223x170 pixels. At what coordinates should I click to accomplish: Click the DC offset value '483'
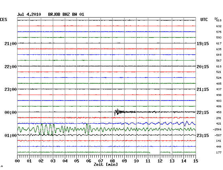pyautogui.click(x=219, y=101)
